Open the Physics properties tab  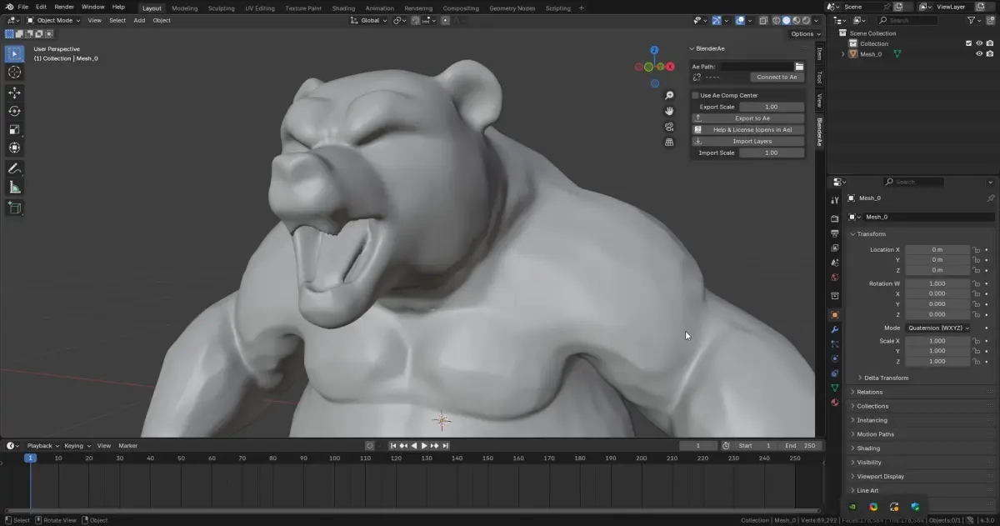[834, 358]
